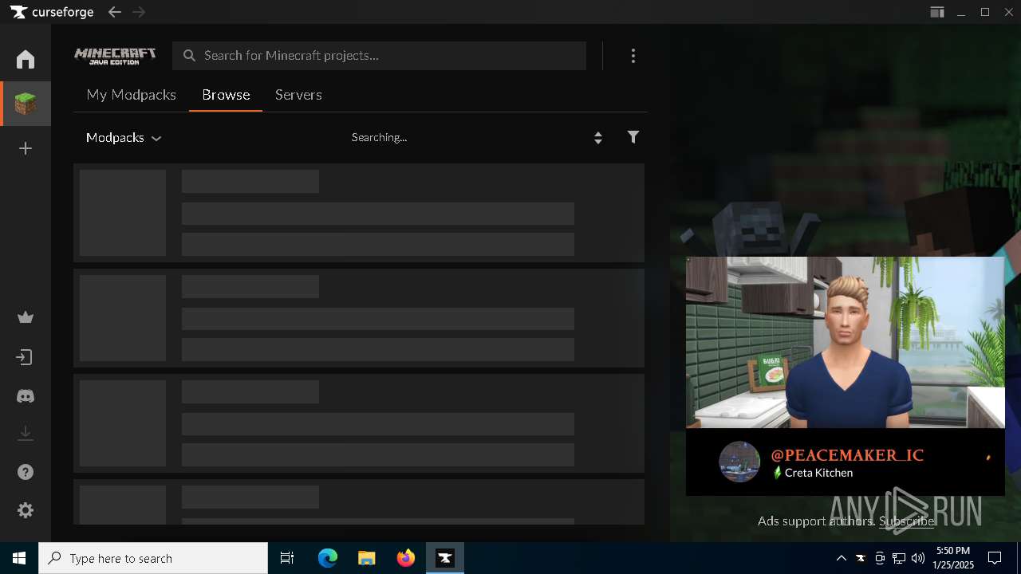
Task: Open File Explorer from the taskbar
Action: 366,558
